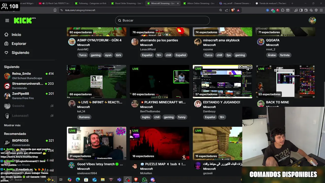Viewport: 325px width, 183px height.
Task: Open the Brave Rewards triangle icon
Action: [x=238, y=10]
